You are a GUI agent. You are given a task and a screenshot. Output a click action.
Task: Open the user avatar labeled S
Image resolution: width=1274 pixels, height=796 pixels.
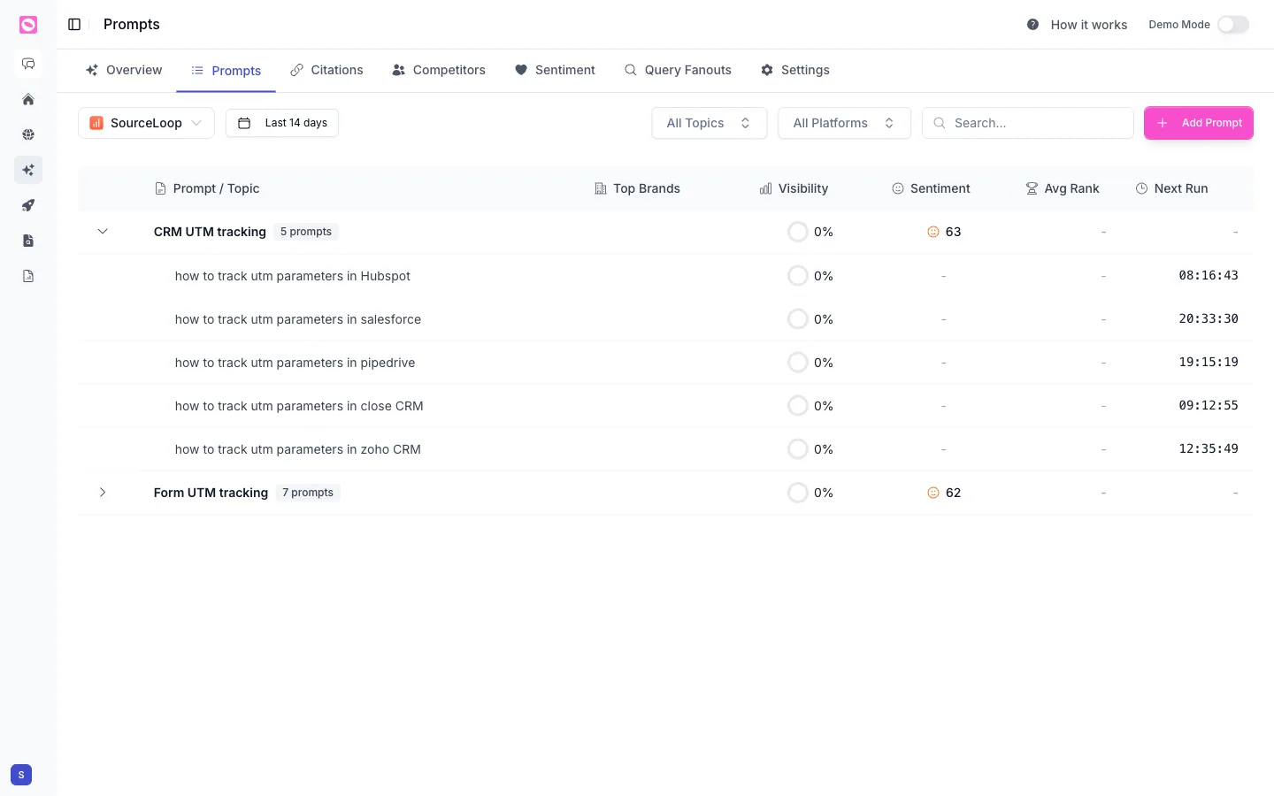click(21, 775)
